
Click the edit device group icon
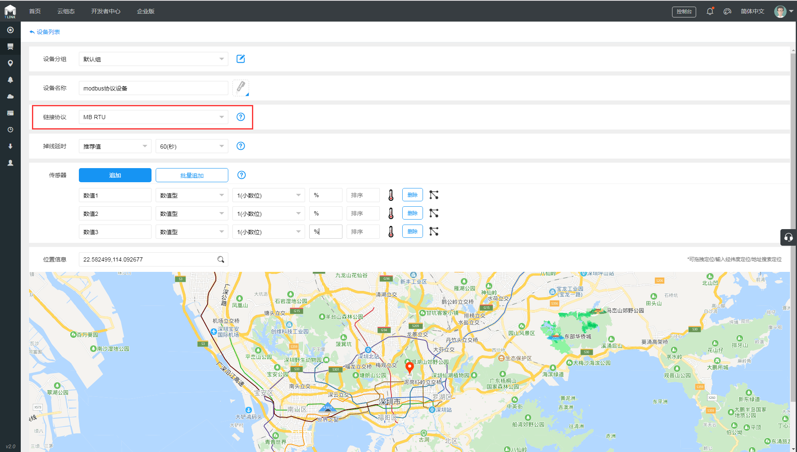pos(240,59)
